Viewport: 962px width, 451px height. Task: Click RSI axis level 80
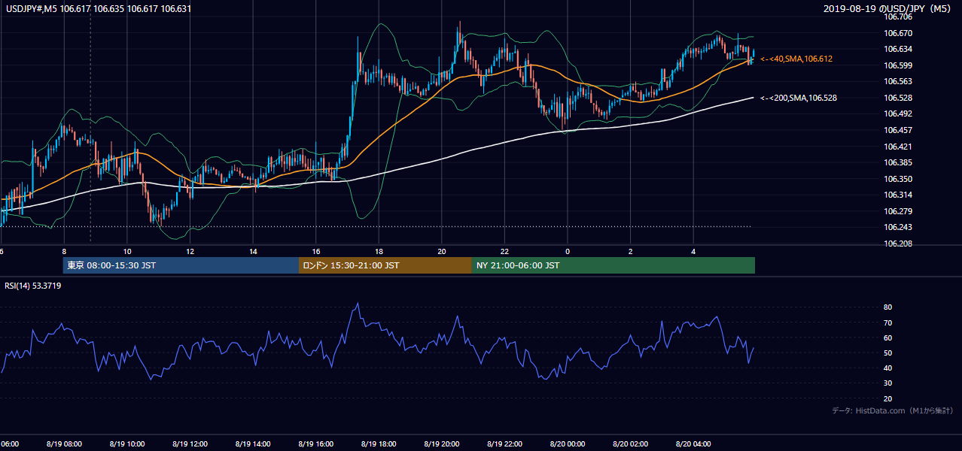pos(888,307)
